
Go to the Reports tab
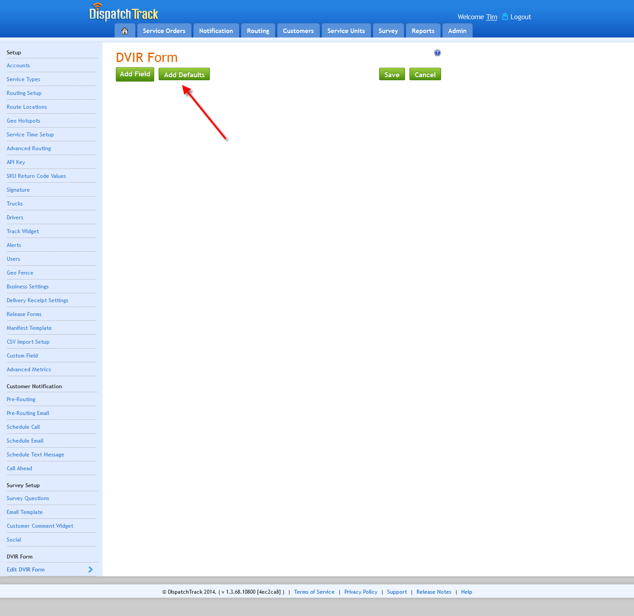tap(423, 31)
